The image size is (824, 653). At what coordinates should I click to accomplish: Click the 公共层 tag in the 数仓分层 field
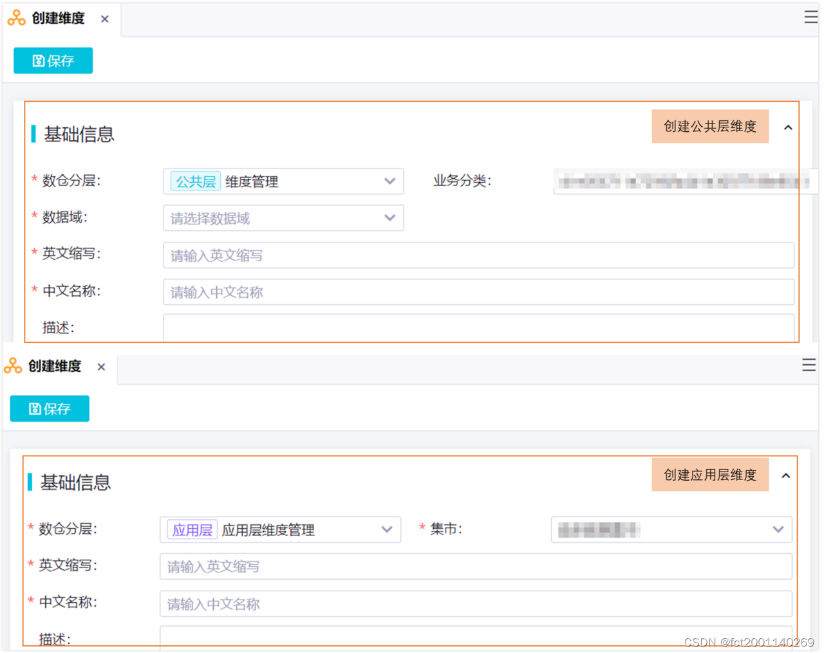tap(196, 181)
